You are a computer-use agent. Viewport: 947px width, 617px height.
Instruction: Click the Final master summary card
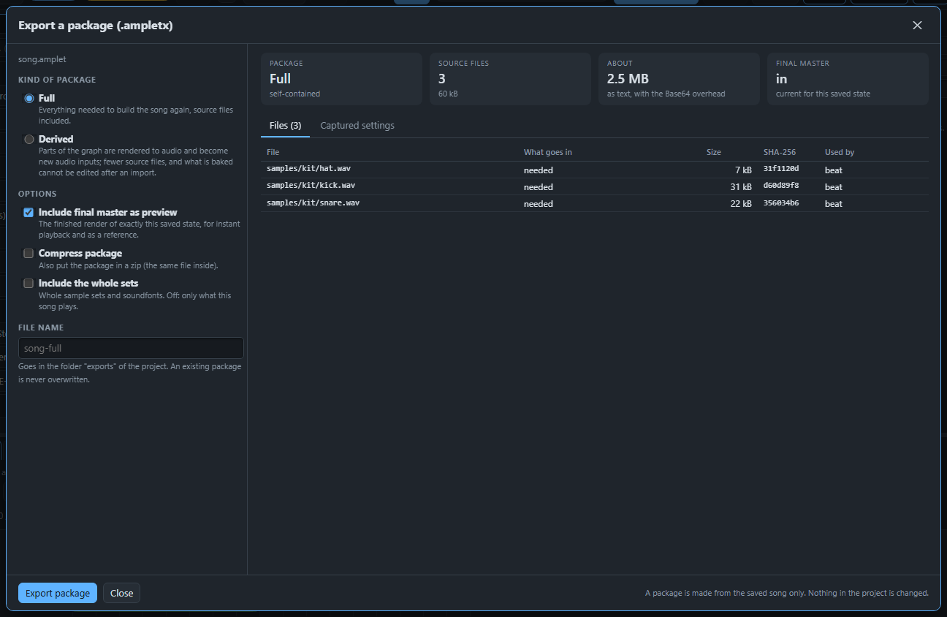(x=848, y=79)
